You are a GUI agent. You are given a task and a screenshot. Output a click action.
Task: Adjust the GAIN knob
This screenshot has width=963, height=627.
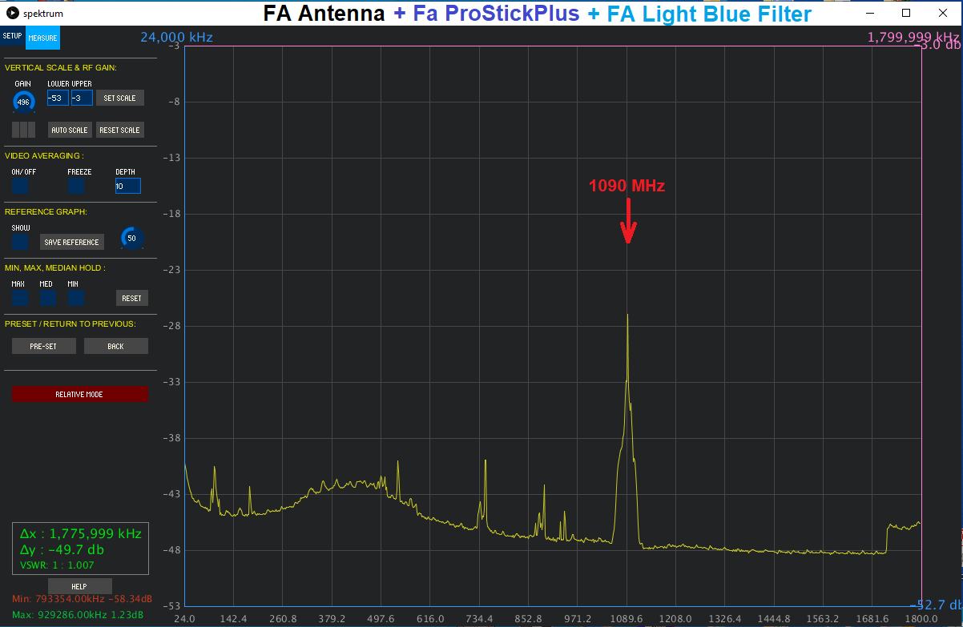(x=23, y=102)
